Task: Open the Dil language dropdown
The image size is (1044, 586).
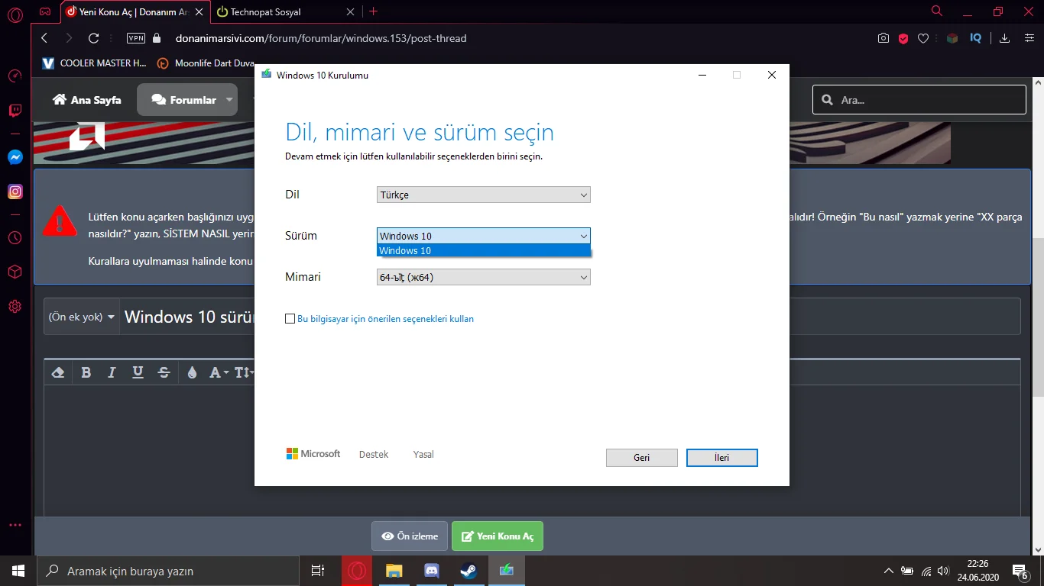Action: pyautogui.click(x=484, y=195)
